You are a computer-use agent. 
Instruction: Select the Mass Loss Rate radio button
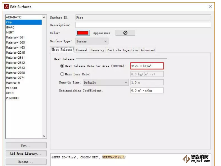coord(62,74)
